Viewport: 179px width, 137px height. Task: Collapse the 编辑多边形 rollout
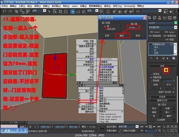point(162,100)
